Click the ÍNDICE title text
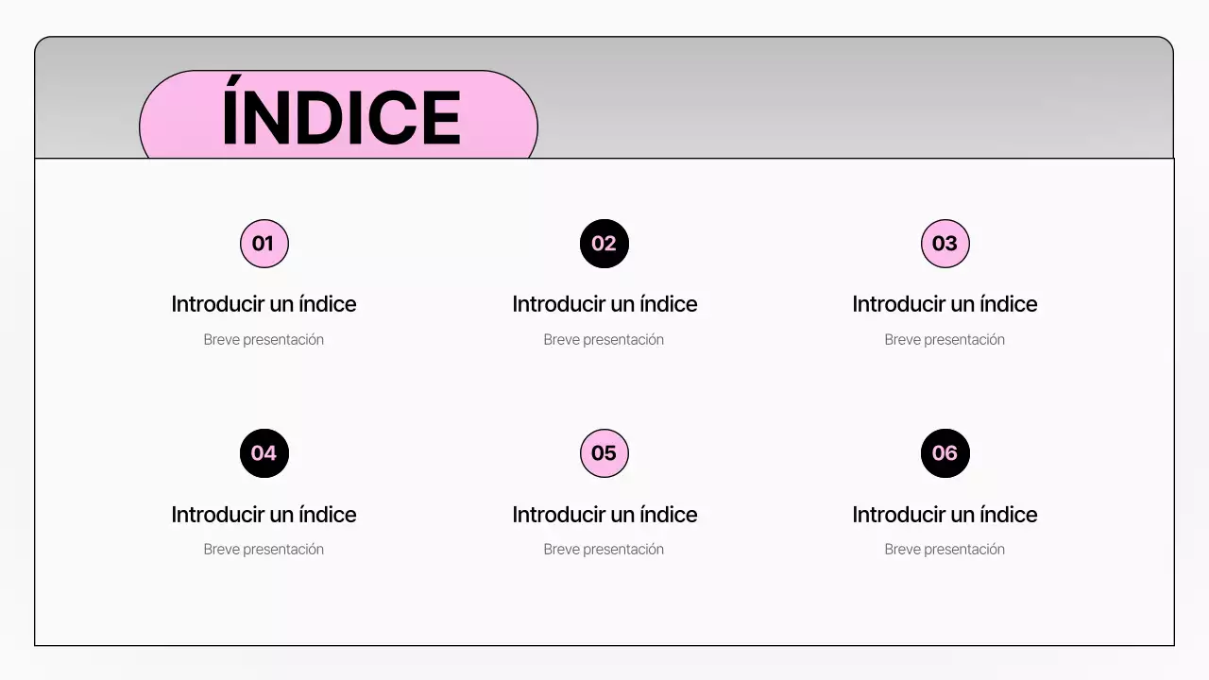Screen dimensions: 1209x680 coord(341,119)
